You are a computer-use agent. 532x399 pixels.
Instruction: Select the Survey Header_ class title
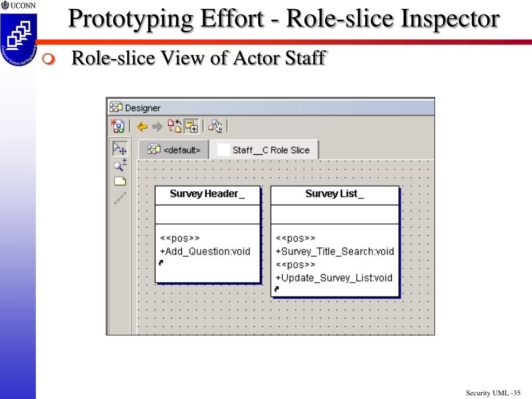point(207,194)
